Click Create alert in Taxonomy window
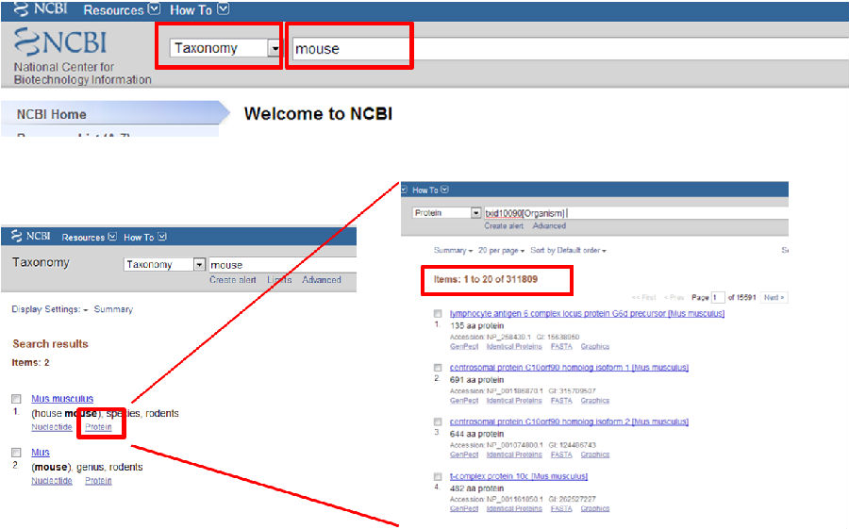849x529 pixels. [x=233, y=280]
